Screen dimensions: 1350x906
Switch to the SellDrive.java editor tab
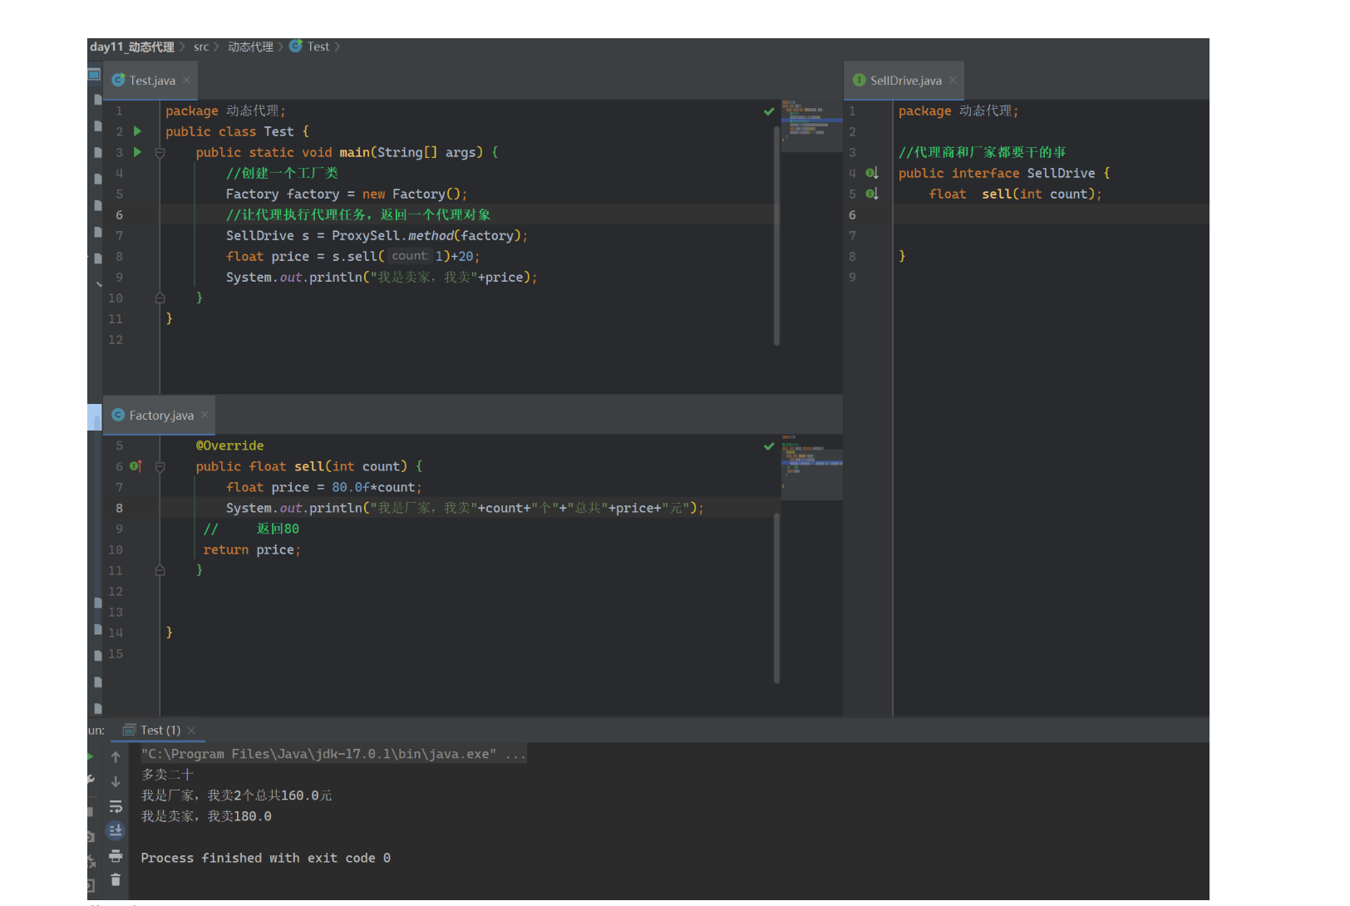click(904, 80)
